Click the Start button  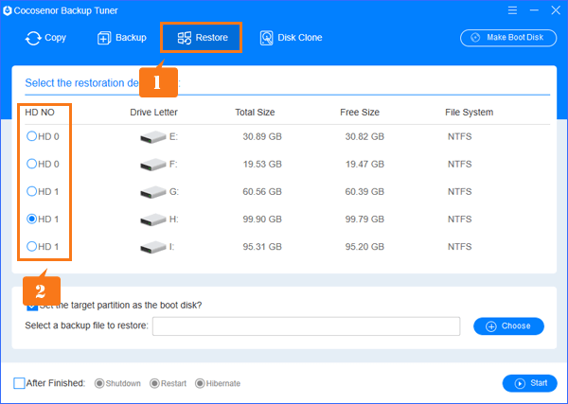click(529, 383)
